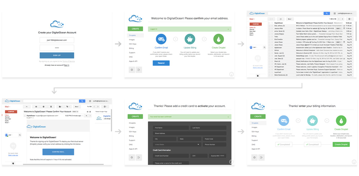Open Mail dropdown in Gmail inbox list screen
Image resolution: width=359 pixels, height=176 pixels.
pos(252,19)
